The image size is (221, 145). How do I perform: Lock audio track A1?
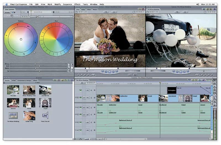pyautogui.click(x=91, y=107)
